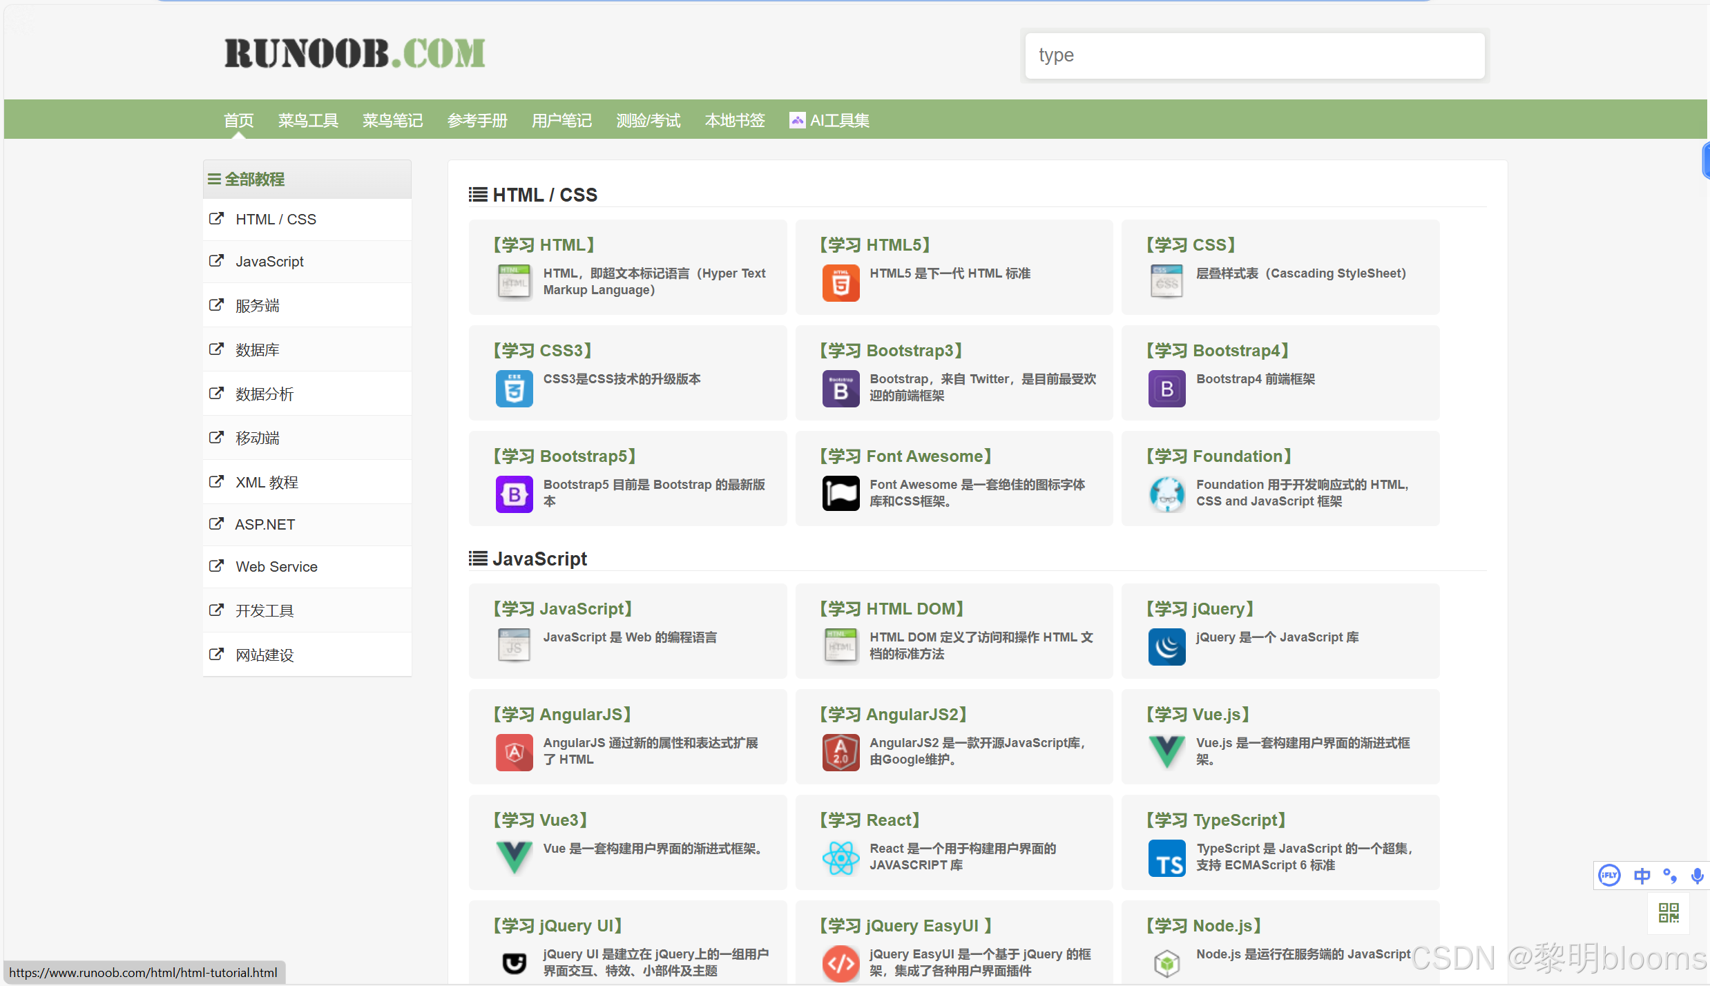Click the Bootstrap4 purple B icon

1166,388
